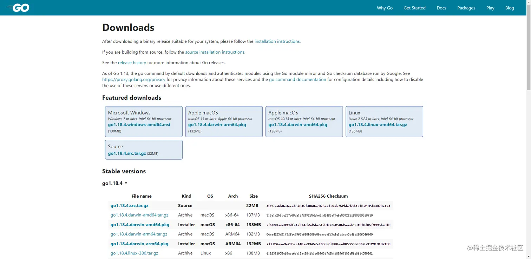Image resolution: width=531 pixels, height=259 pixels.
Task: Click the scrollbar up arrow
Action: [x=529, y=3]
